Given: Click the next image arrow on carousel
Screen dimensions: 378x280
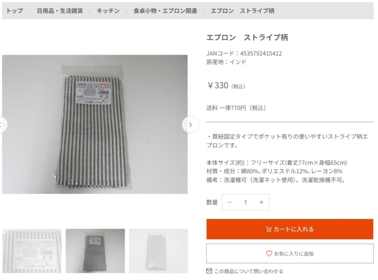Looking at the screenshot, I should click(x=190, y=125).
